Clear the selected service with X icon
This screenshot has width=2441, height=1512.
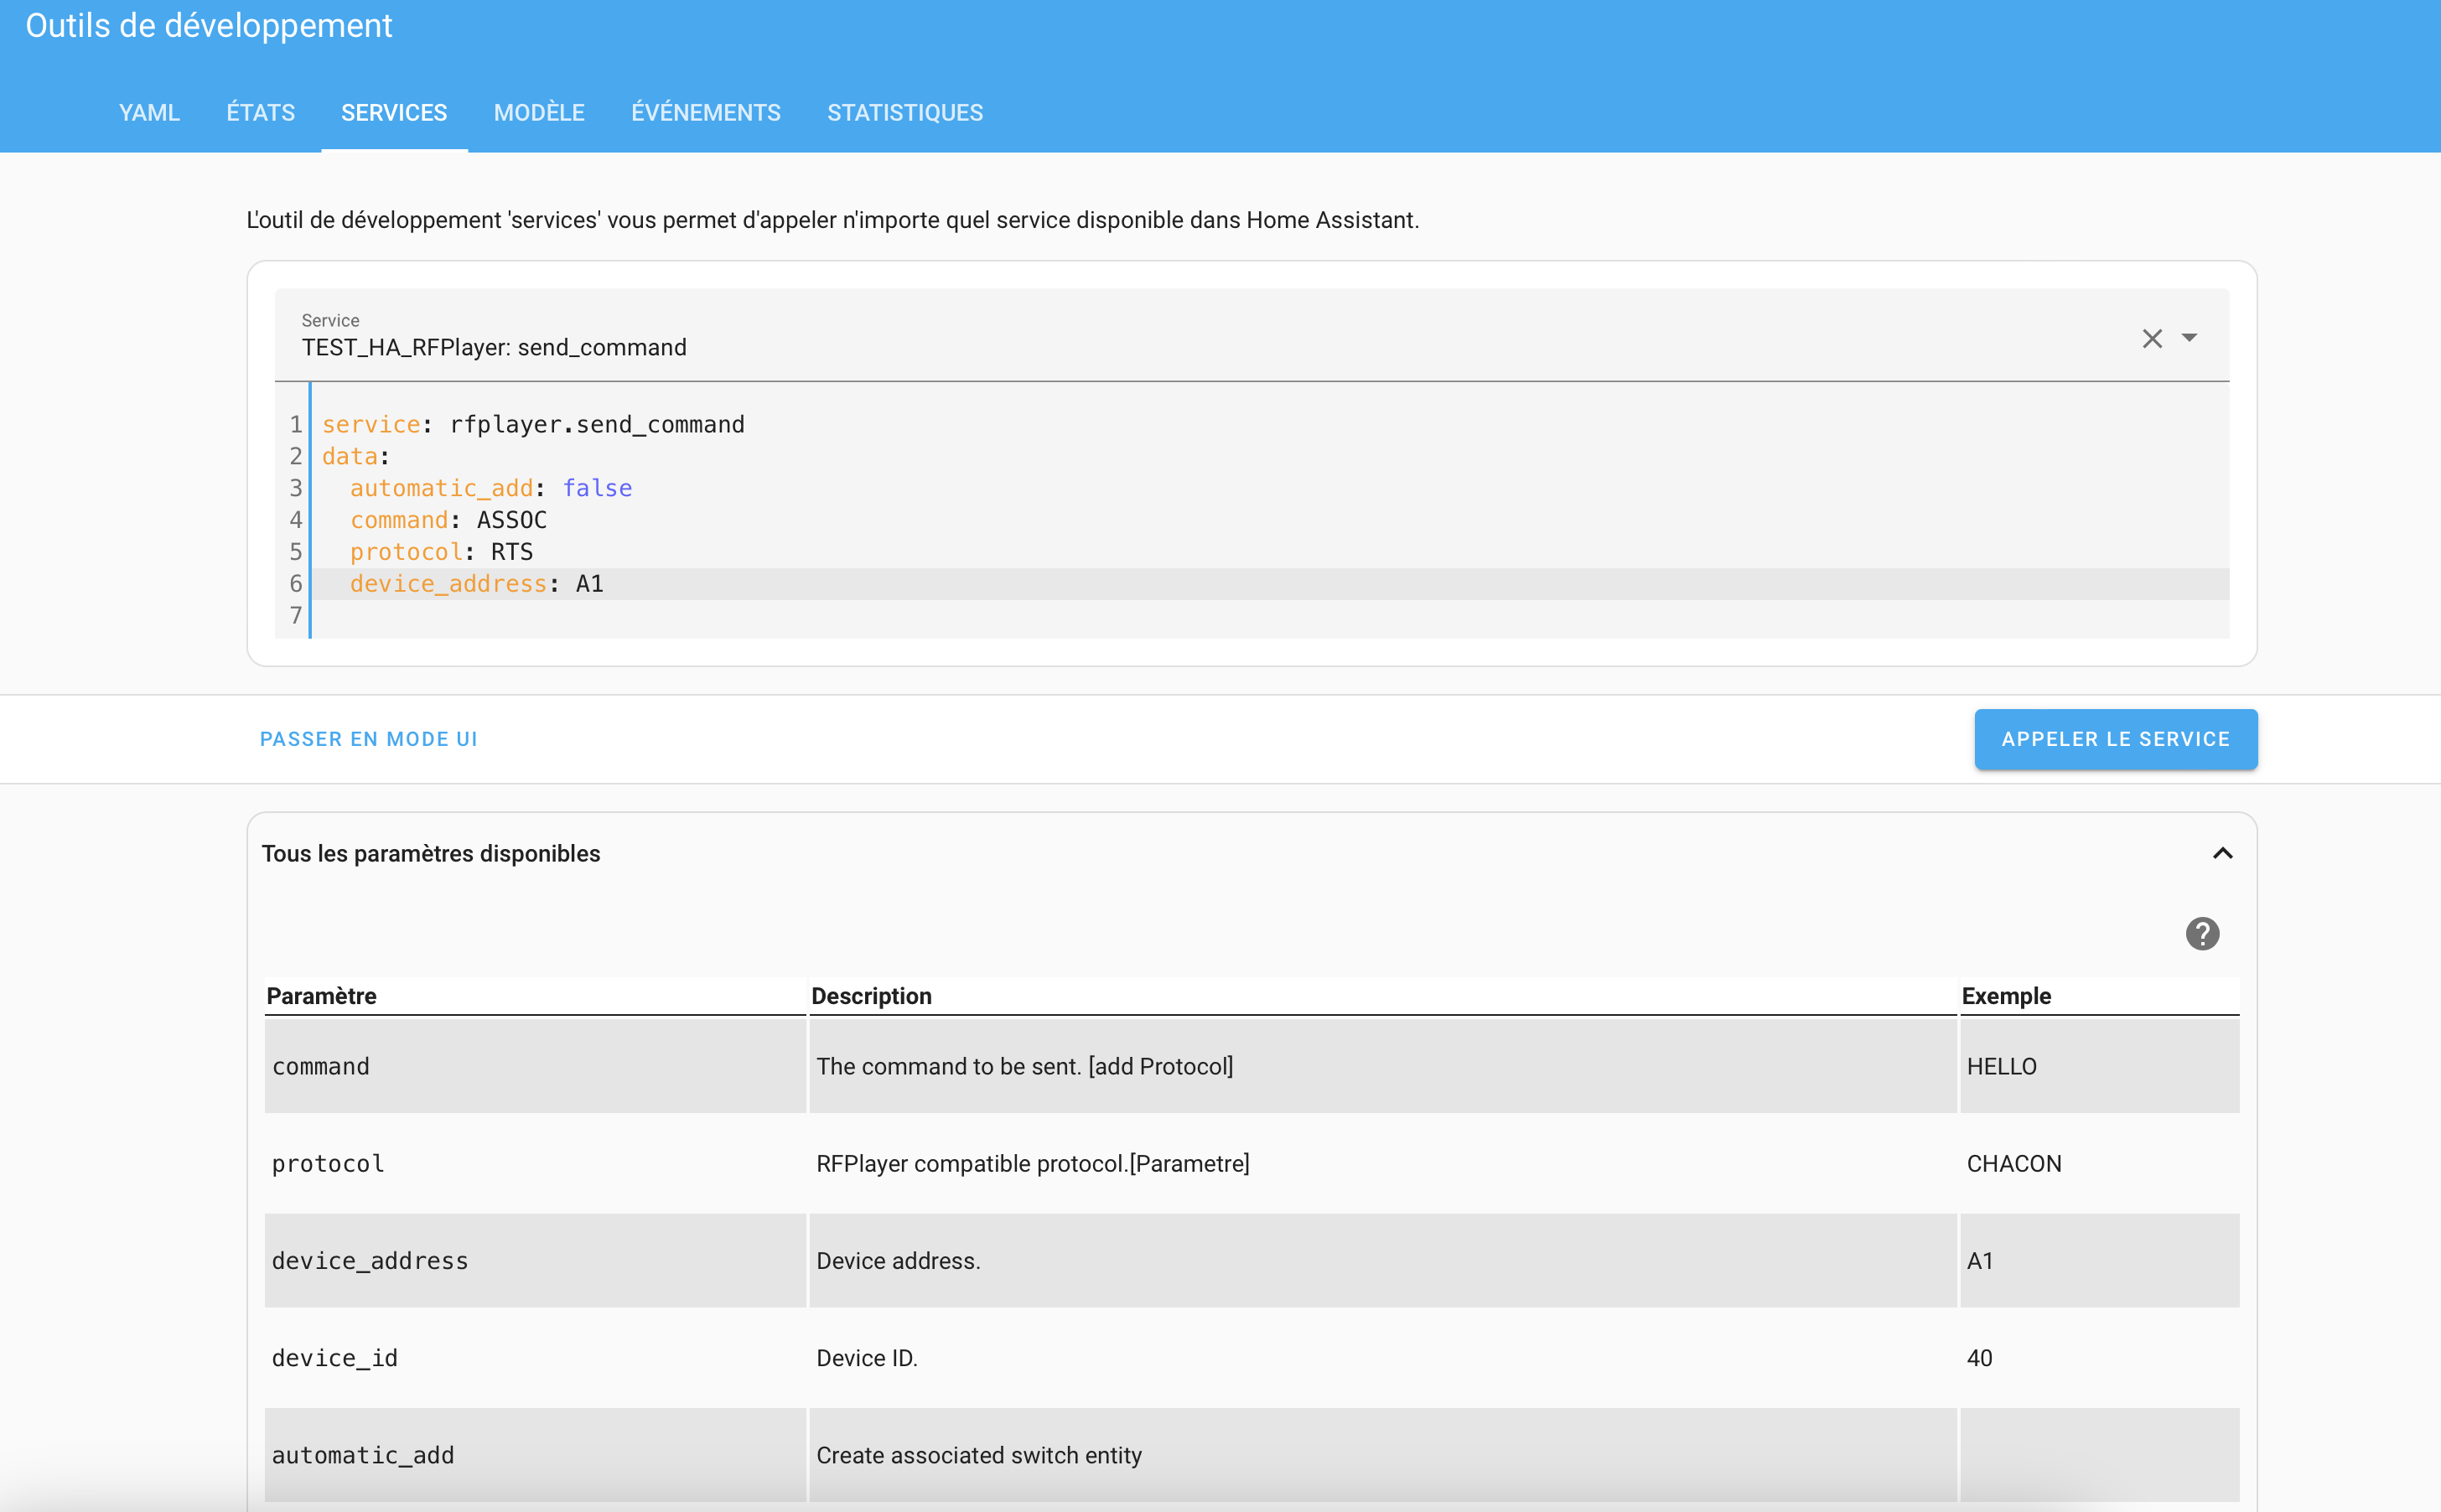pos(2152,339)
